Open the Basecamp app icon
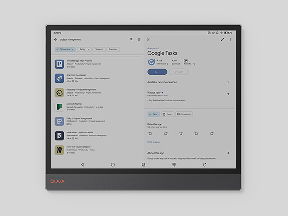288x216 pixels. point(60,93)
